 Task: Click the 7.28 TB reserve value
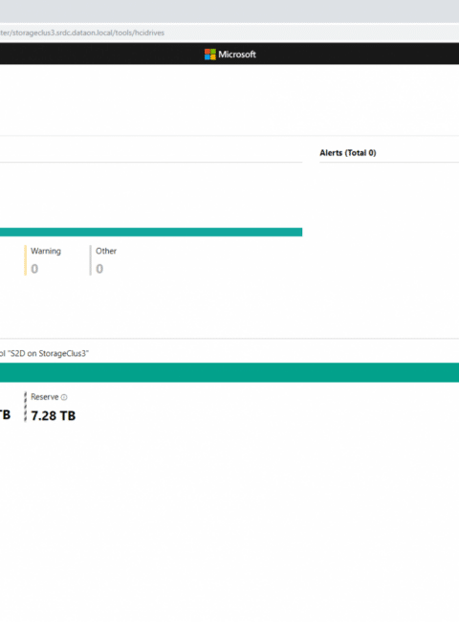pos(54,415)
